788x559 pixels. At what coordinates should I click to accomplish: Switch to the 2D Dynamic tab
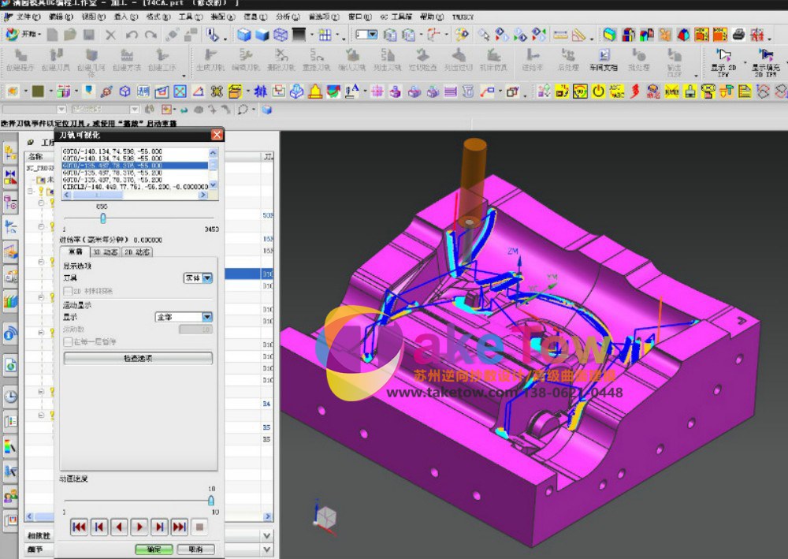tap(136, 252)
